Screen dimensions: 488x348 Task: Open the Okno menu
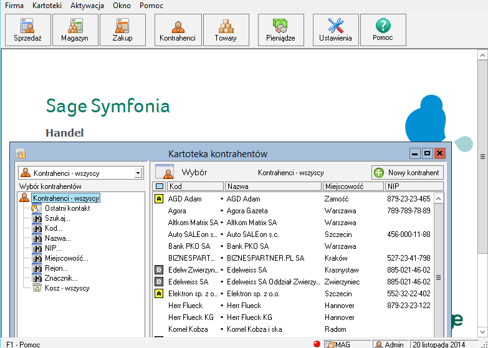point(122,6)
